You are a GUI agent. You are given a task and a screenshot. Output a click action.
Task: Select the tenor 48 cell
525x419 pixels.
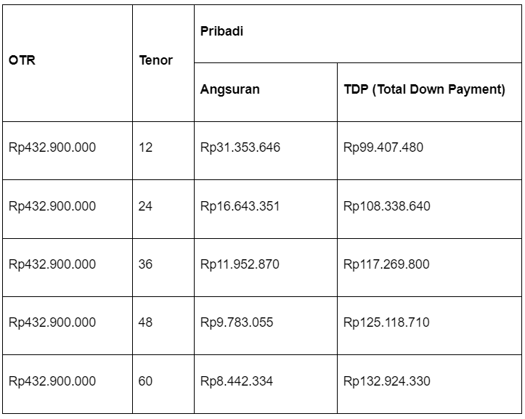146,322
